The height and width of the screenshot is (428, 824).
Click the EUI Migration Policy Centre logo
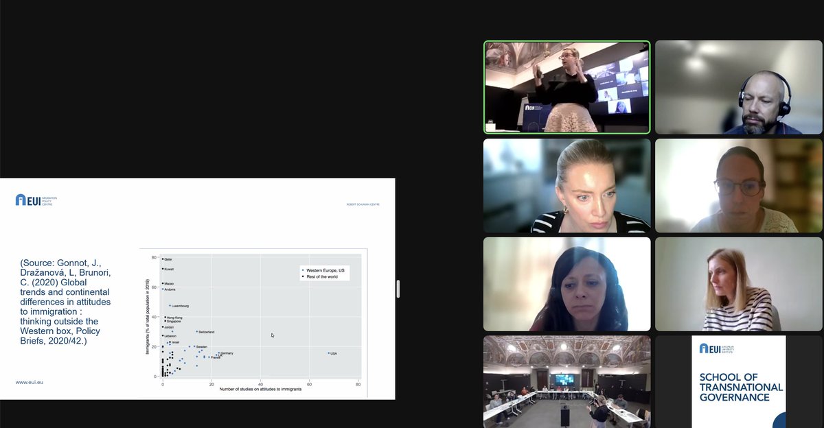[36, 200]
